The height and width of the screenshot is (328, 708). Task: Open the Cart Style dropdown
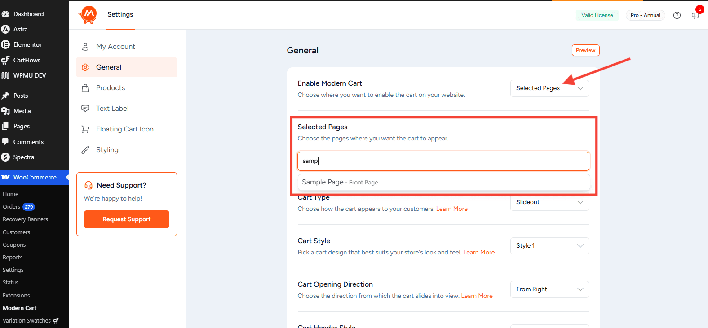[x=549, y=246]
